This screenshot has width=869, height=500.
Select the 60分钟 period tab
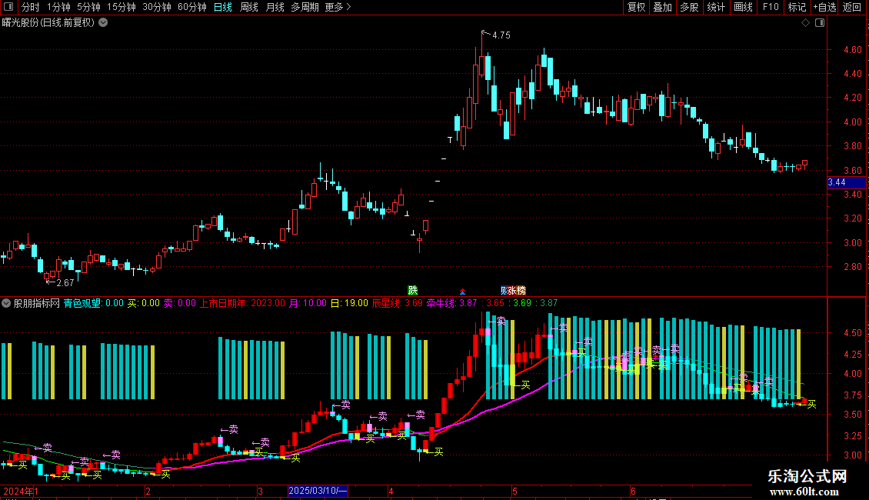192,7
